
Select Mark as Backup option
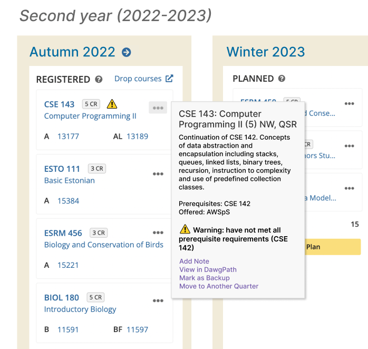pos(204,278)
